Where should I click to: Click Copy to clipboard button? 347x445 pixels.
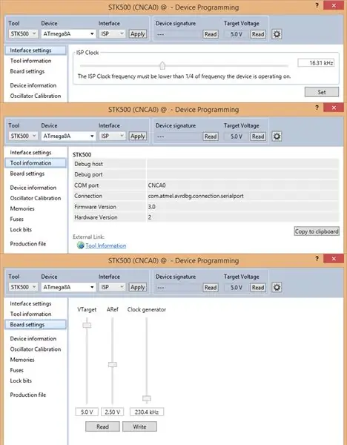click(x=317, y=231)
